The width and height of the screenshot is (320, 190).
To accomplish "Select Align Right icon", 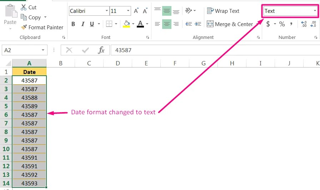I will tap(176, 24).
